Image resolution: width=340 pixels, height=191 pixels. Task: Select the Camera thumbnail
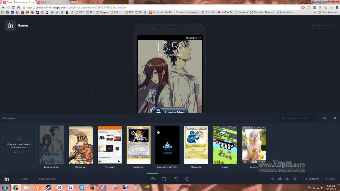pyautogui.click(x=254, y=145)
